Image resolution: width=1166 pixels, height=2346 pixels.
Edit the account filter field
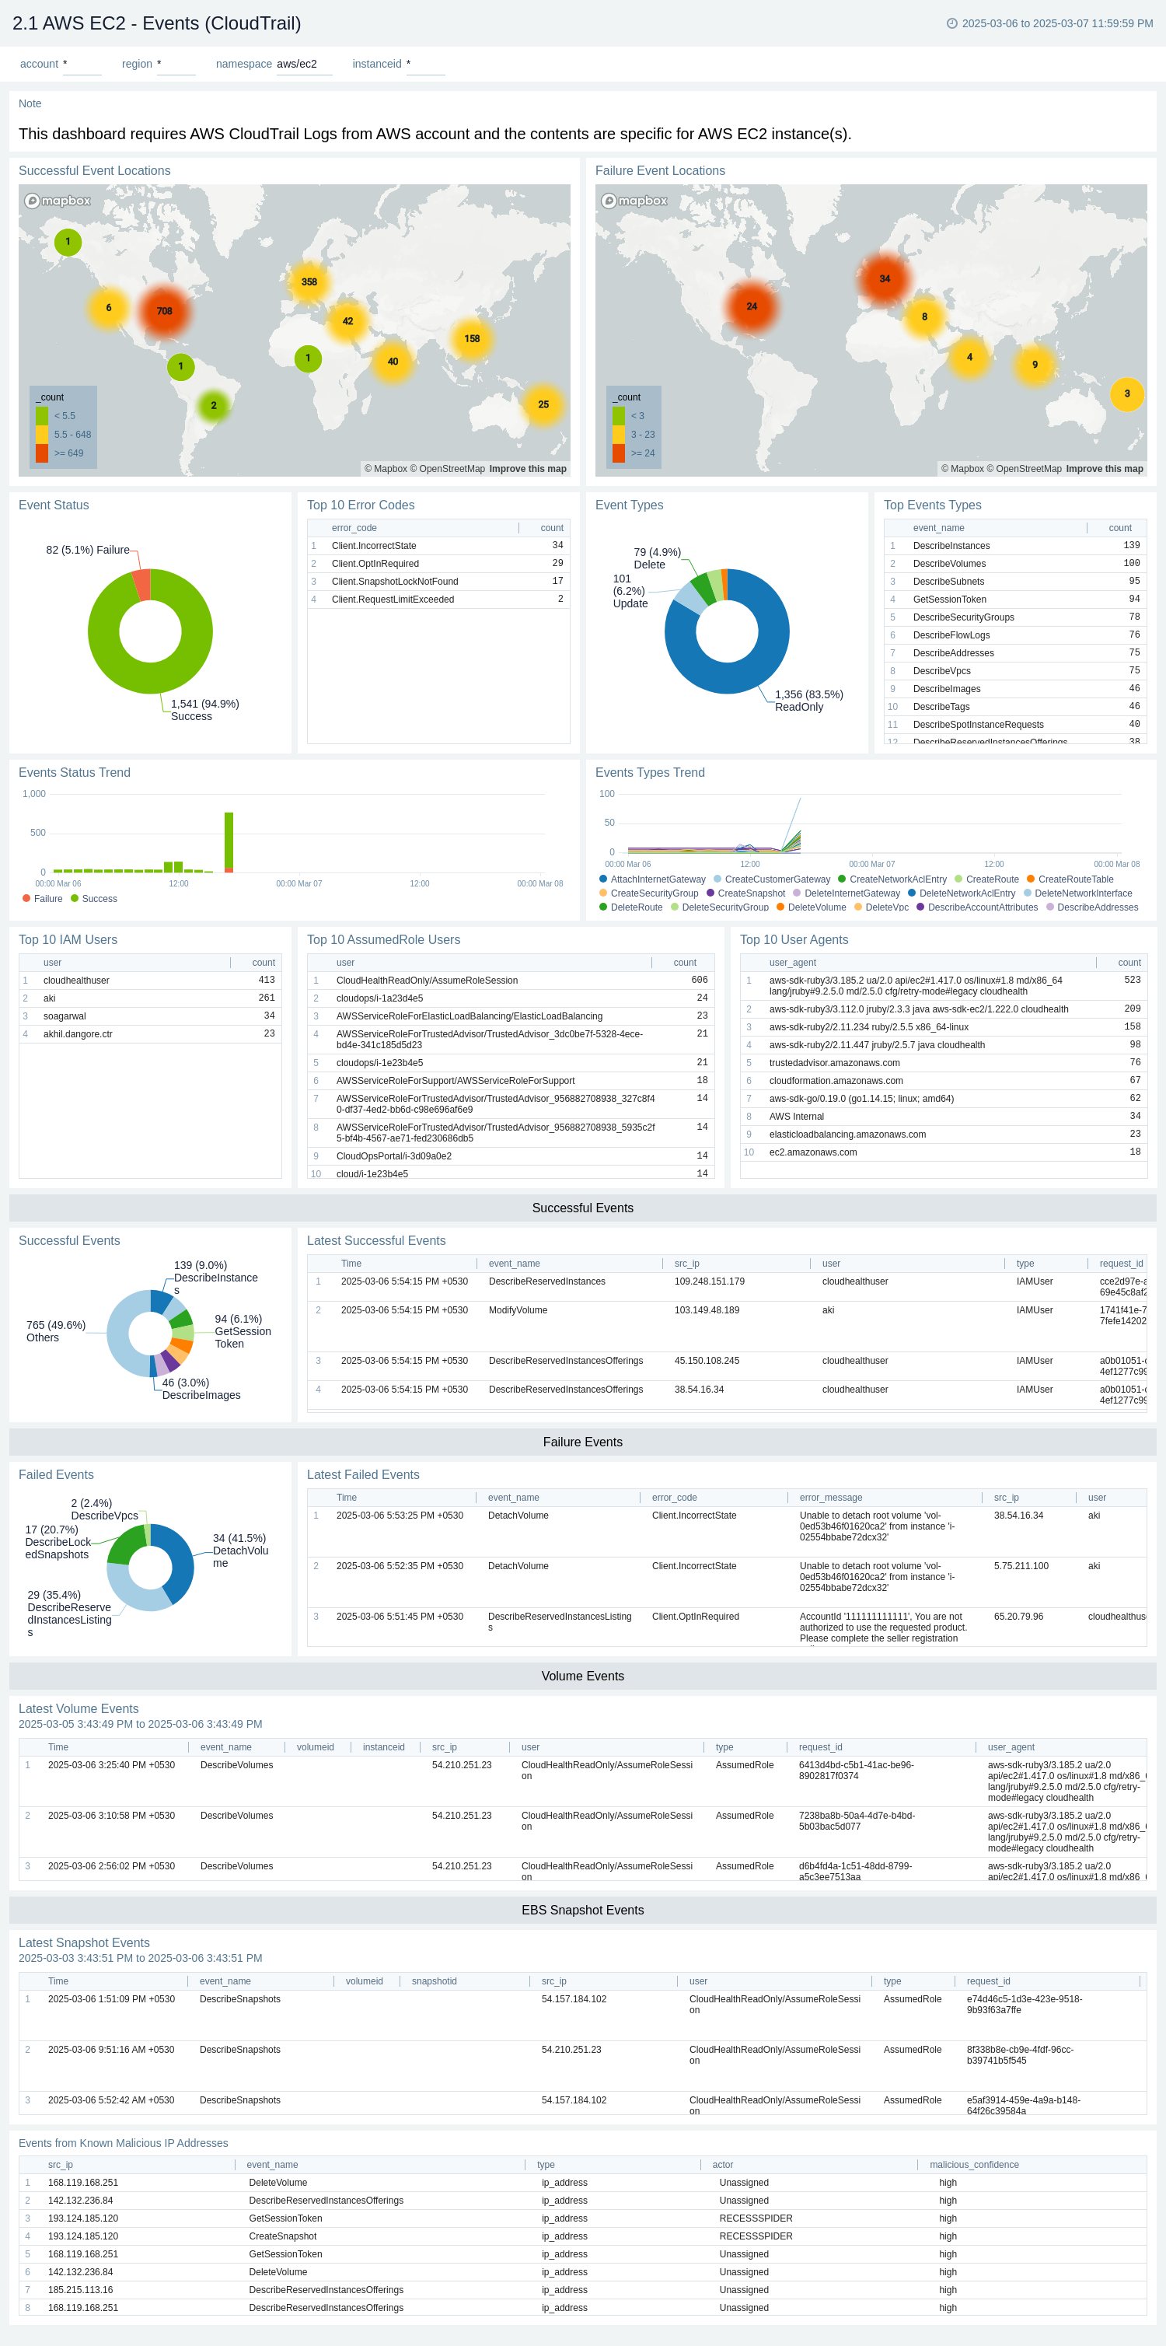(82, 64)
